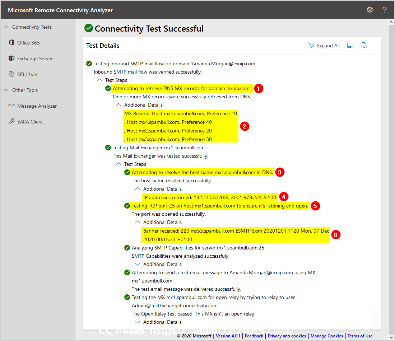Collapse Test Steps under Mail Exchanger tested
Viewport: 395px width, 341px height.
pyautogui.click(x=118, y=164)
